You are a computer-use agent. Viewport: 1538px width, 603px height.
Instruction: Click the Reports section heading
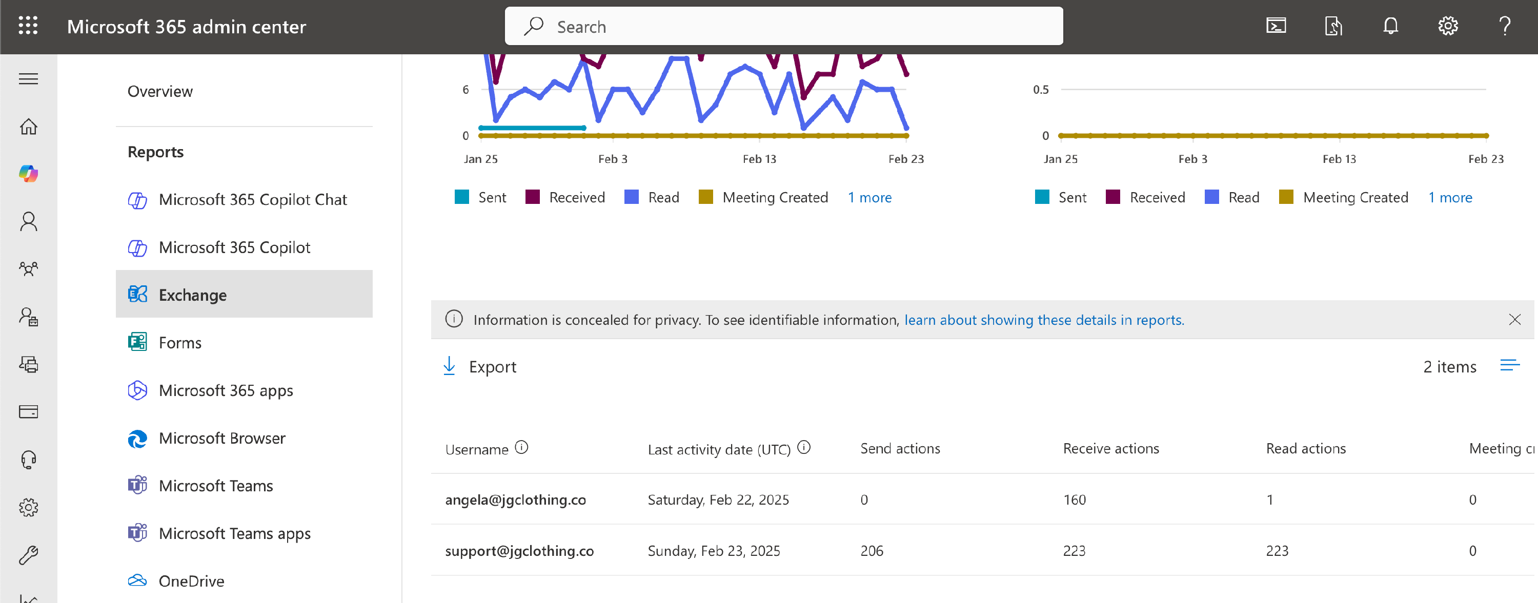coord(155,152)
